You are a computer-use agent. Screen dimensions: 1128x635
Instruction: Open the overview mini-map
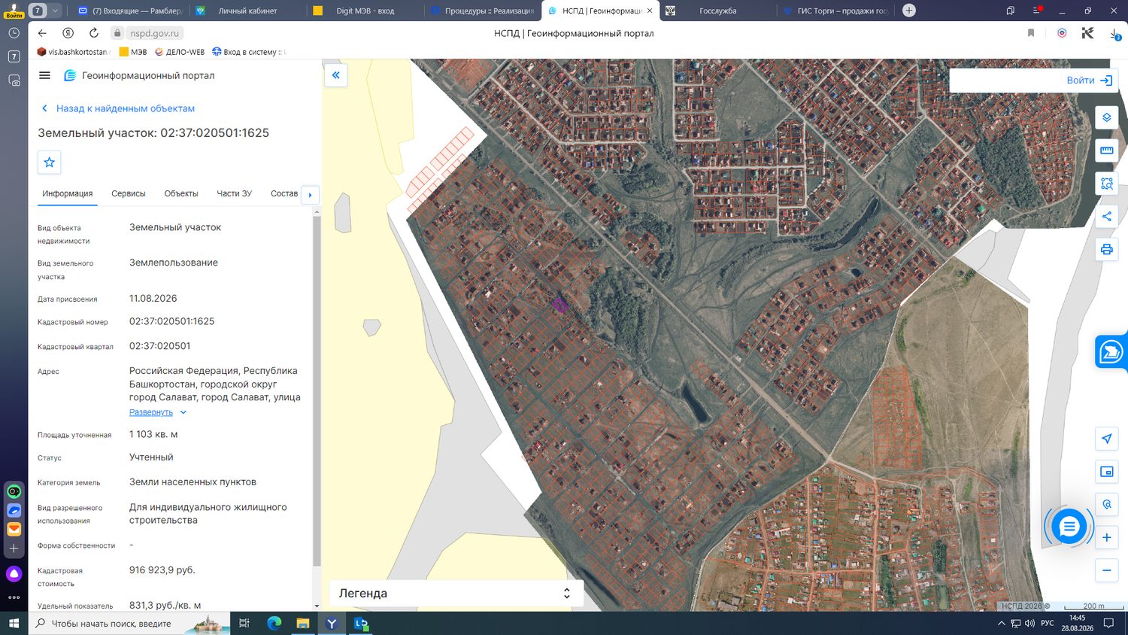[x=1106, y=472]
